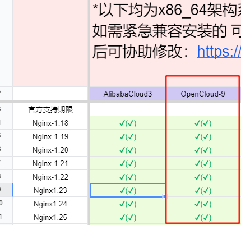
Task: Click OpenCloud-9 cell for Nginx-1.19
Action: point(203,136)
